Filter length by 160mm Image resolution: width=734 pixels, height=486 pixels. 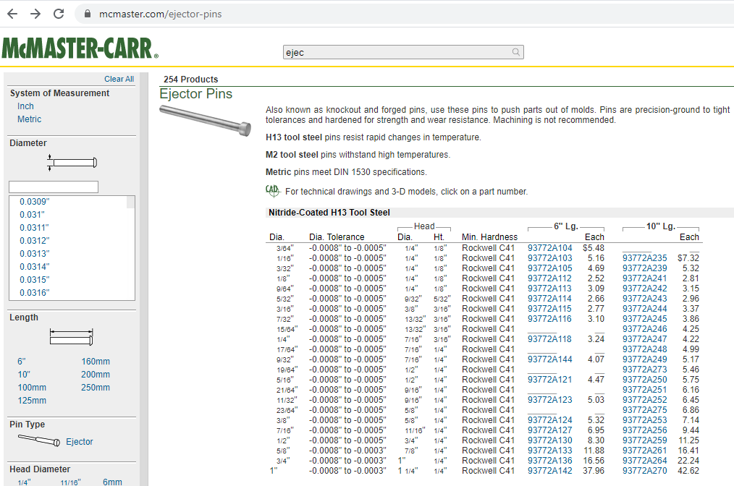(x=96, y=362)
